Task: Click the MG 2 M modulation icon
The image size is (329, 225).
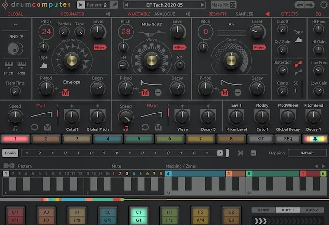Action: [158, 127]
